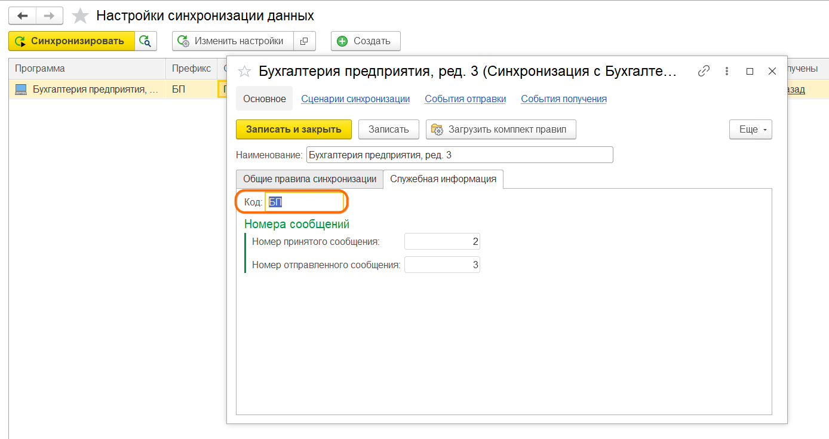Switch to Общие правила синхронизации tab

pyautogui.click(x=309, y=179)
